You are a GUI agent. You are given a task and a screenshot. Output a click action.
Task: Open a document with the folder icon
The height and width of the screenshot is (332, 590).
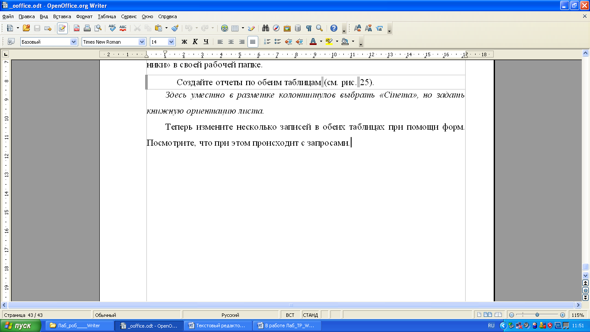tap(26, 28)
